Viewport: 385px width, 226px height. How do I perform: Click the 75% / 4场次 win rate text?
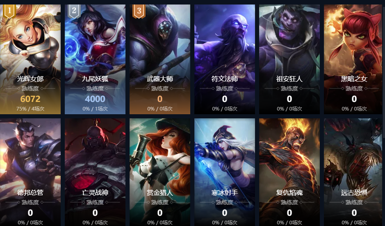[30, 108]
